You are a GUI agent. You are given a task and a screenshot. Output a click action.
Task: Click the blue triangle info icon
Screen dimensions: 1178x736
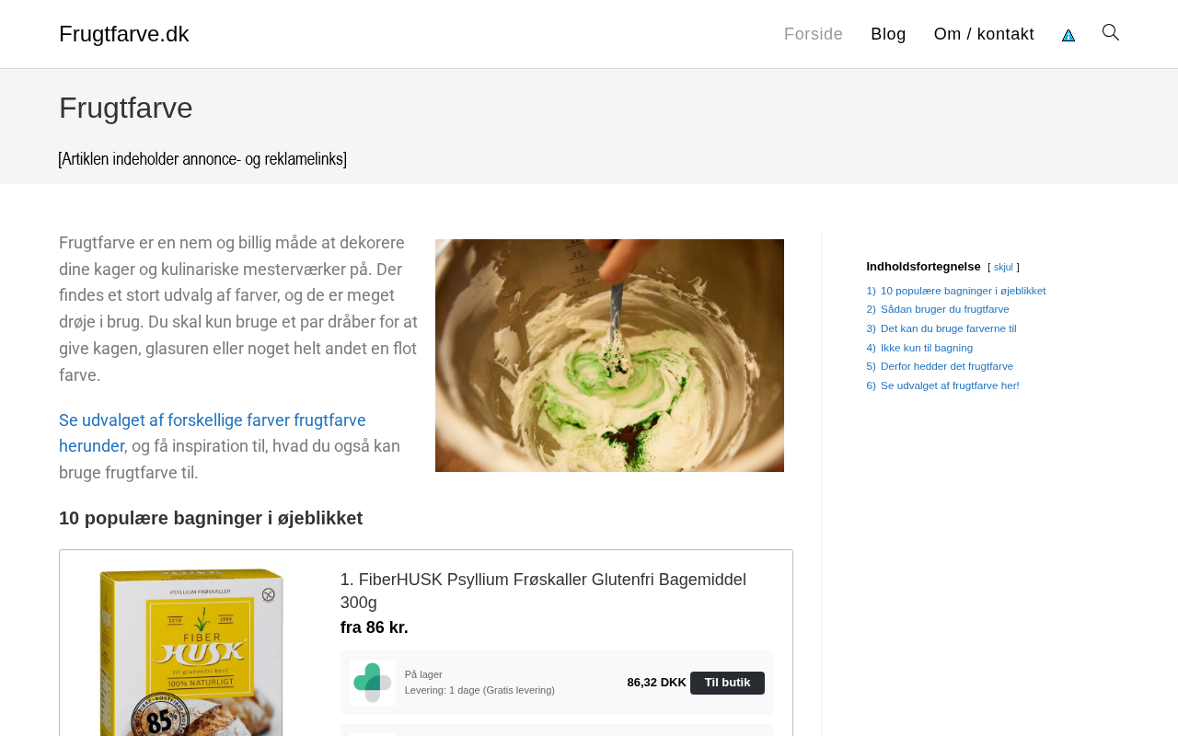1068,35
